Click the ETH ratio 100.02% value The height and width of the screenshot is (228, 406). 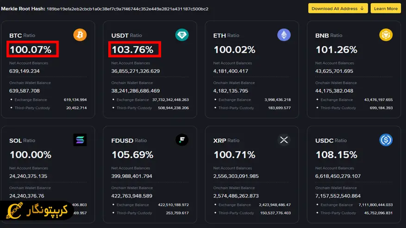tap(235, 49)
